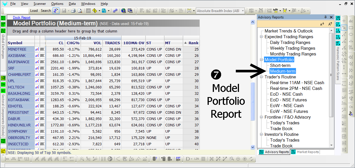Click the C&W TAM toolbar icon

[x=269, y=11]
